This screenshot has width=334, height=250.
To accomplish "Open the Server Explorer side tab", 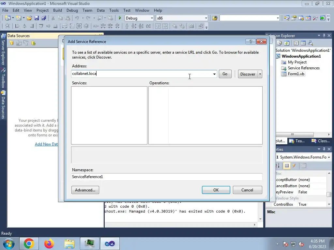I will coord(3,50).
